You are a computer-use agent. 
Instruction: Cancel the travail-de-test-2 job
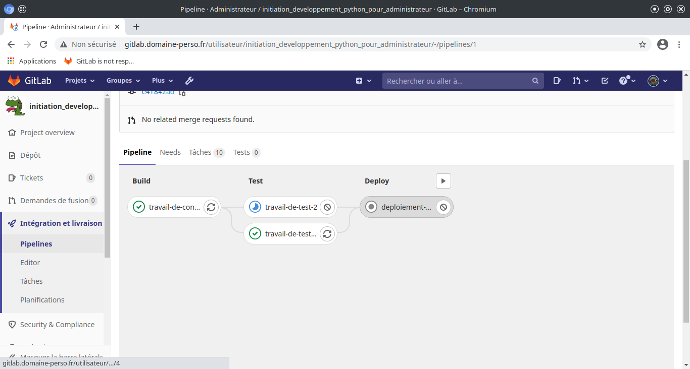click(327, 207)
